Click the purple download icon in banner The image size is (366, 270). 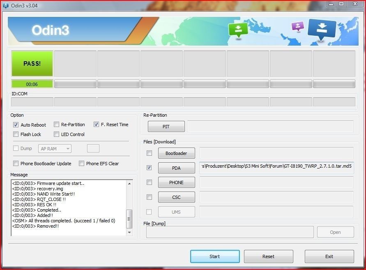[x=298, y=26]
